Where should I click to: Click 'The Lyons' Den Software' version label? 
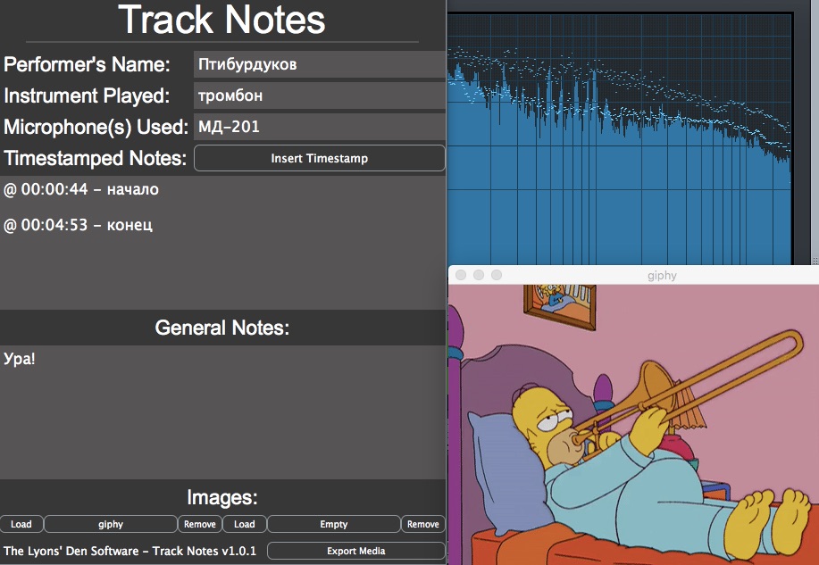[x=130, y=551]
